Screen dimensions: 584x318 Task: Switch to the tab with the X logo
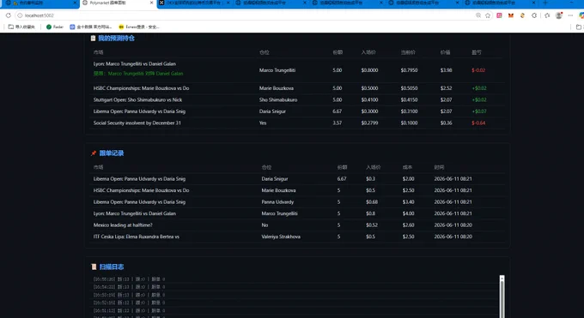point(194,3)
